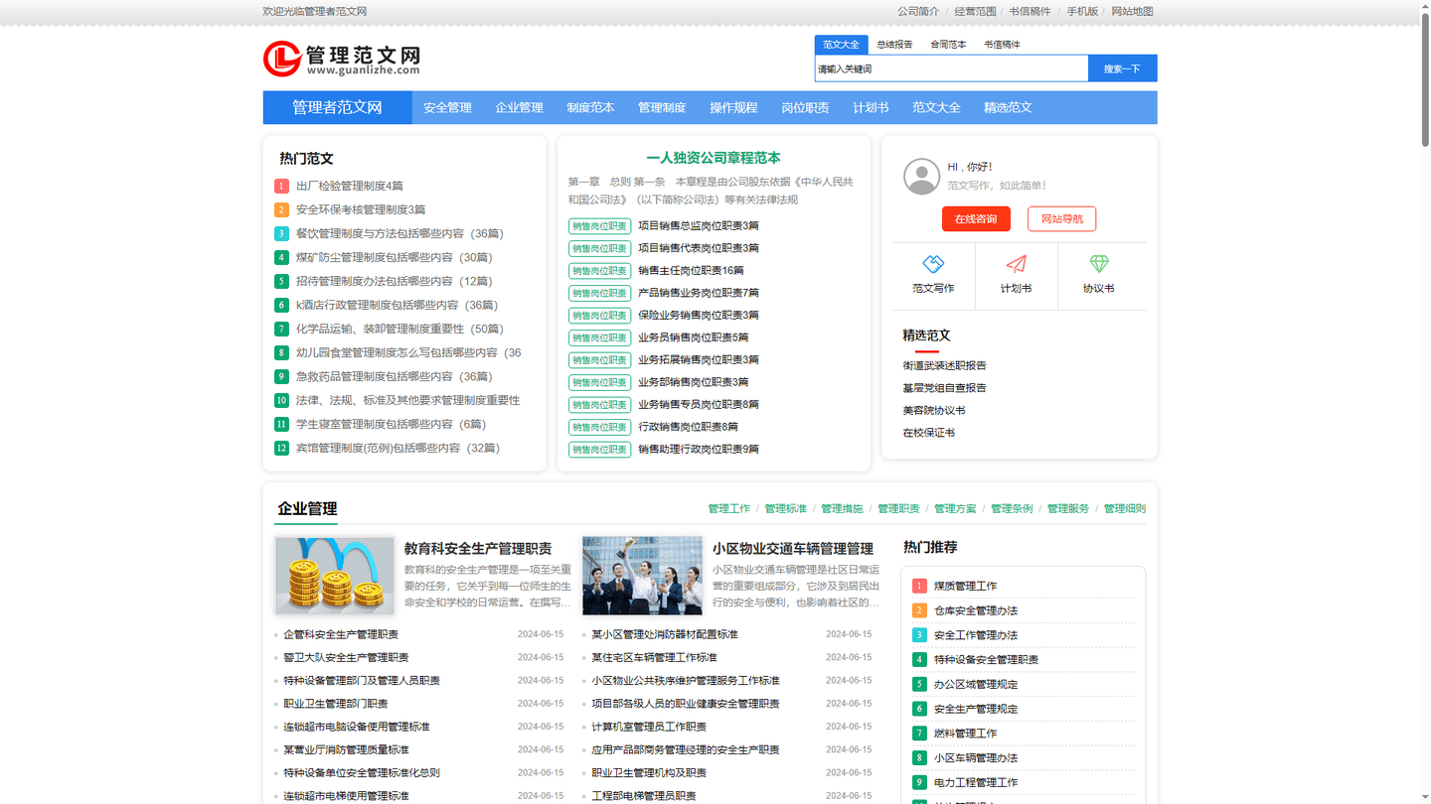Select the 合同范本 search tab
The image size is (1431, 804).
pyautogui.click(x=948, y=45)
